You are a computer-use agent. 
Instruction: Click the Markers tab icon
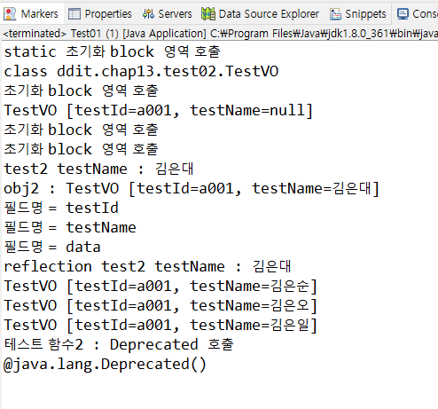pos(10,14)
